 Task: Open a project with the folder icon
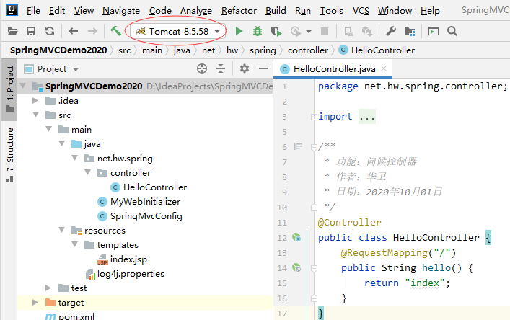13,31
